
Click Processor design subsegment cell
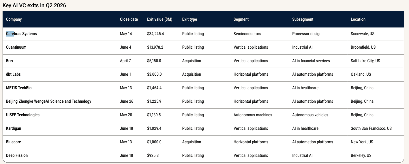click(307, 34)
